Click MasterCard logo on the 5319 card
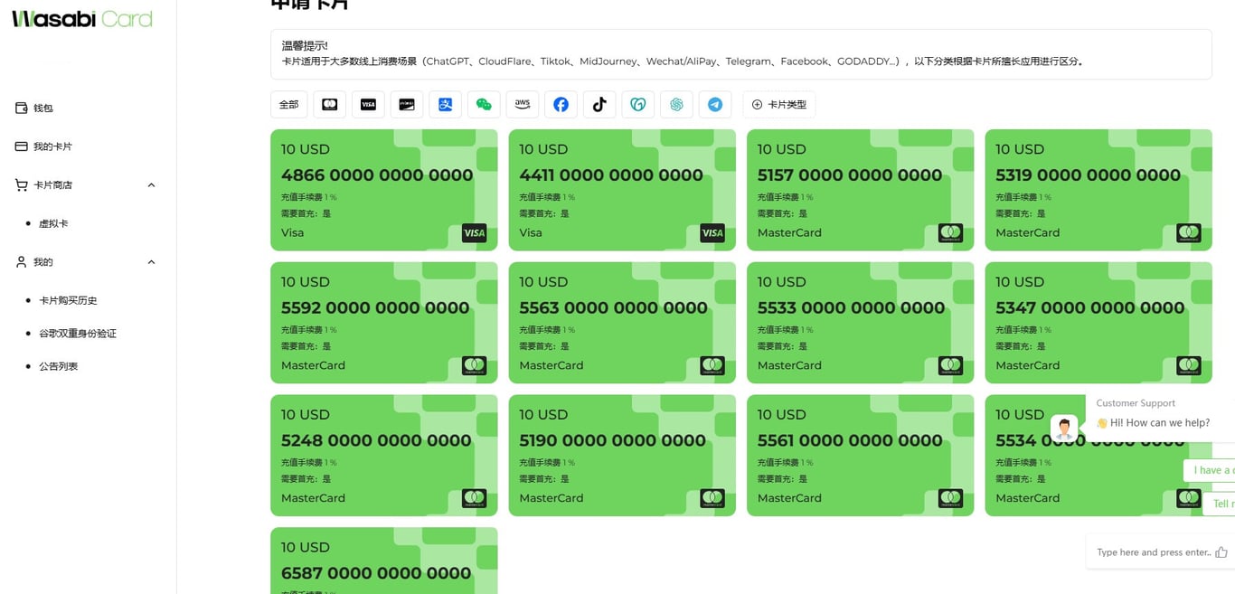 tap(1189, 233)
